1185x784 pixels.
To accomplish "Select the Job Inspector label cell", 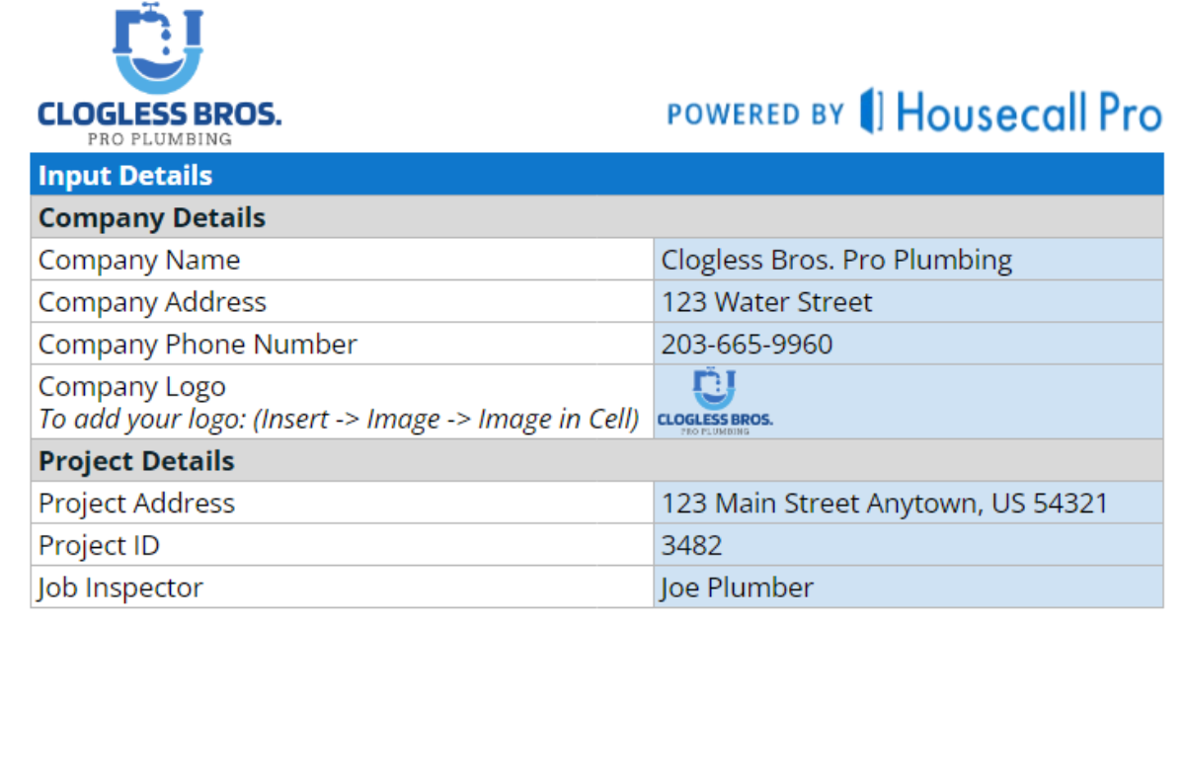I will [x=342, y=588].
